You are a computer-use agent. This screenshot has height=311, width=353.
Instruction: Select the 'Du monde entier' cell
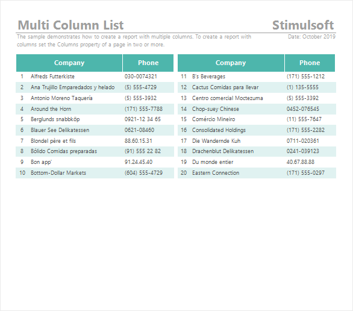[x=213, y=162]
